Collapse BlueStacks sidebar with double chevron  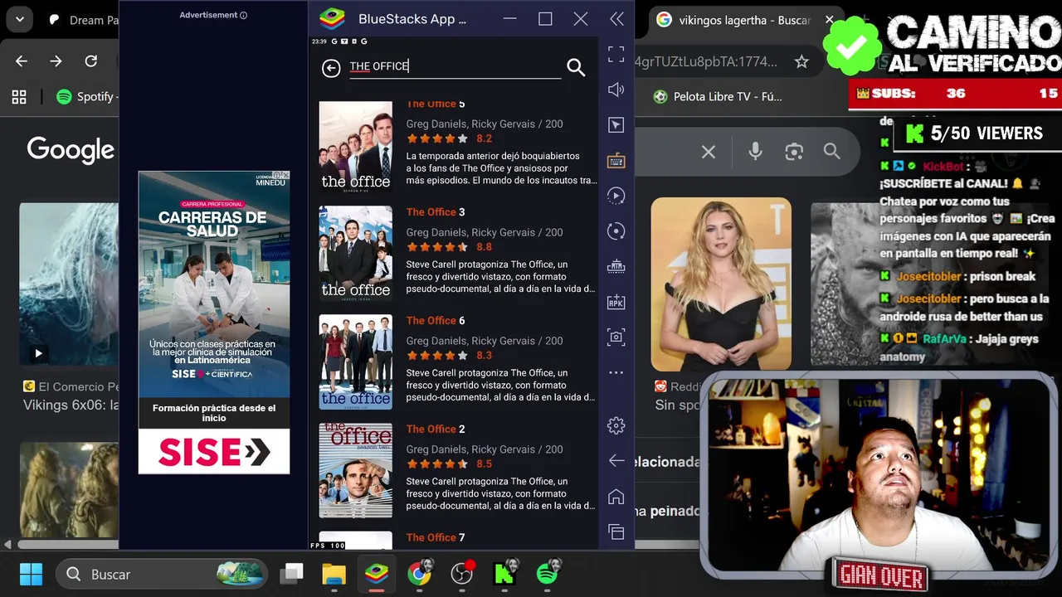click(x=616, y=19)
